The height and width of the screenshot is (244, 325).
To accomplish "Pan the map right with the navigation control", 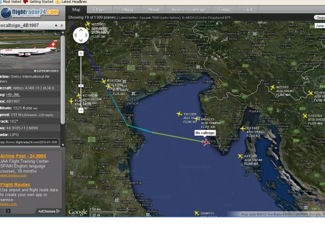I will (86, 35).
